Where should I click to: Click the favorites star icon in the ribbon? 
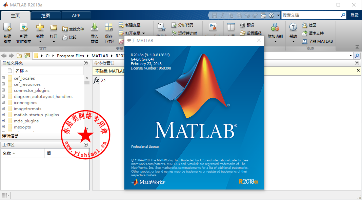tap(162, 27)
